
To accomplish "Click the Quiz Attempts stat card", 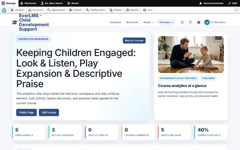I will click(102, 132).
